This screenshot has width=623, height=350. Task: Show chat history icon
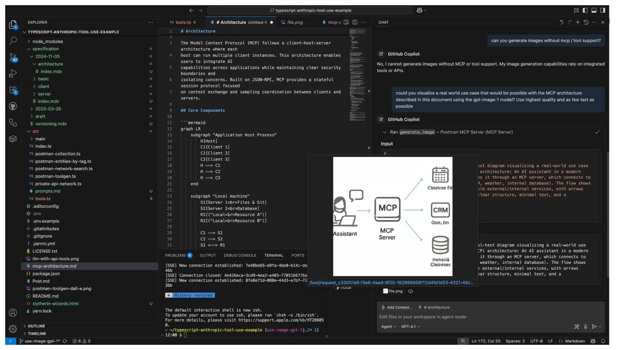(x=586, y=22)
